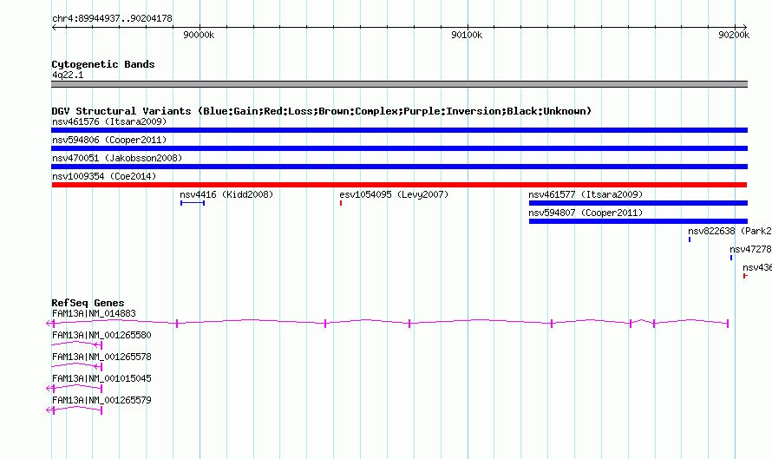Screen dimensions: 772x459
Task: Click the nsv470051 (Jakobsson2008) blue bar
Action: click(x=399, y=167)
